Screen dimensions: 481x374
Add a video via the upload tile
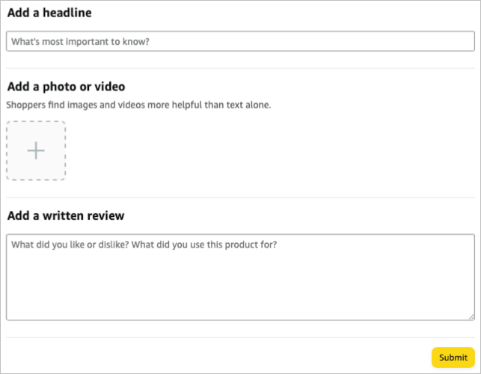36,150
